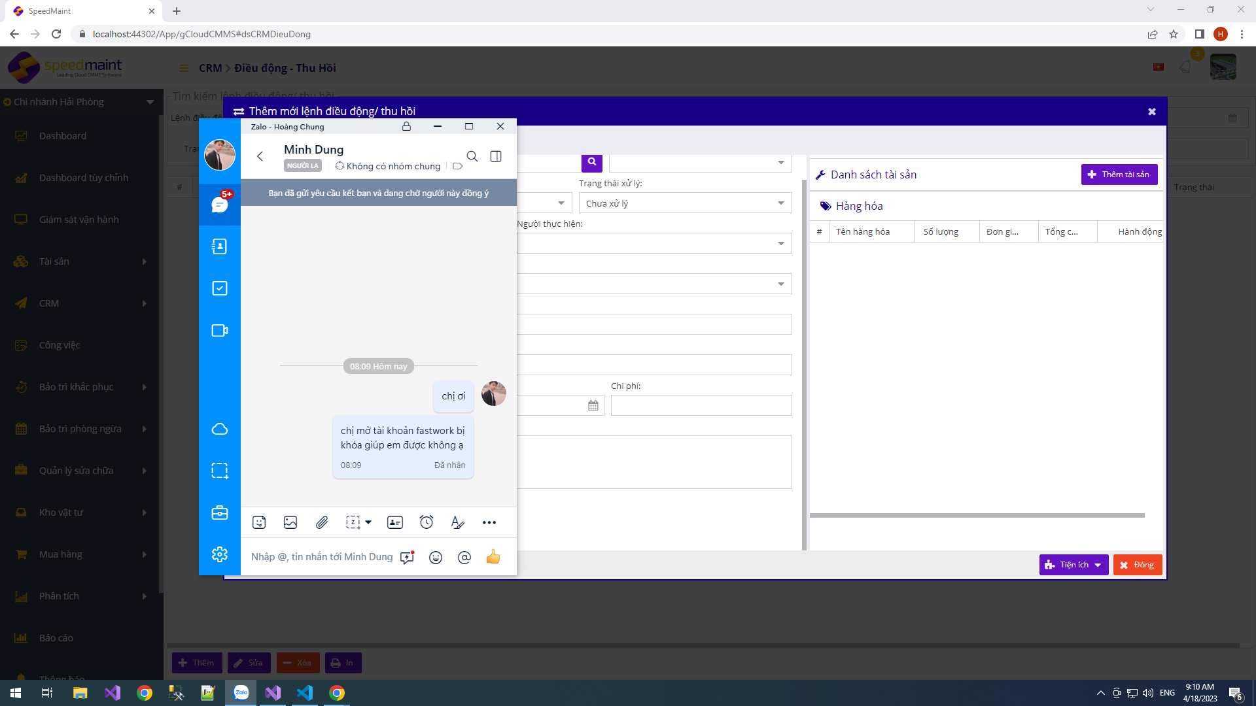Send a thumbs-up like in chat
The height and width of the screenshot is (706, 1256).
(493, 557)
